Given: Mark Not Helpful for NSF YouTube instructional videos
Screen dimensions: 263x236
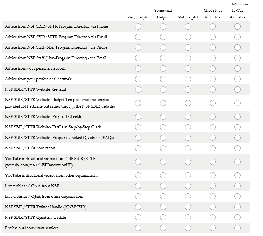Looking at the screenshot, I should click(188, 162).
